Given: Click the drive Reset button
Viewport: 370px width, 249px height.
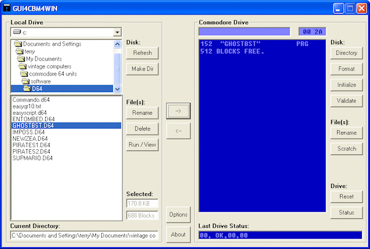Looking at the screenshot, I should point(346,197).
